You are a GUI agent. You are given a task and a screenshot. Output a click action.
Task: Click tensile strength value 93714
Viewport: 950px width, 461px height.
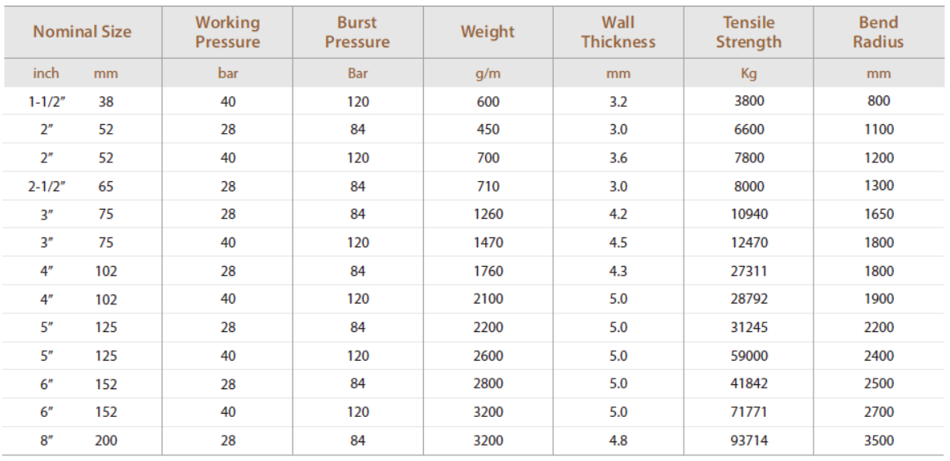click(749, 440)
